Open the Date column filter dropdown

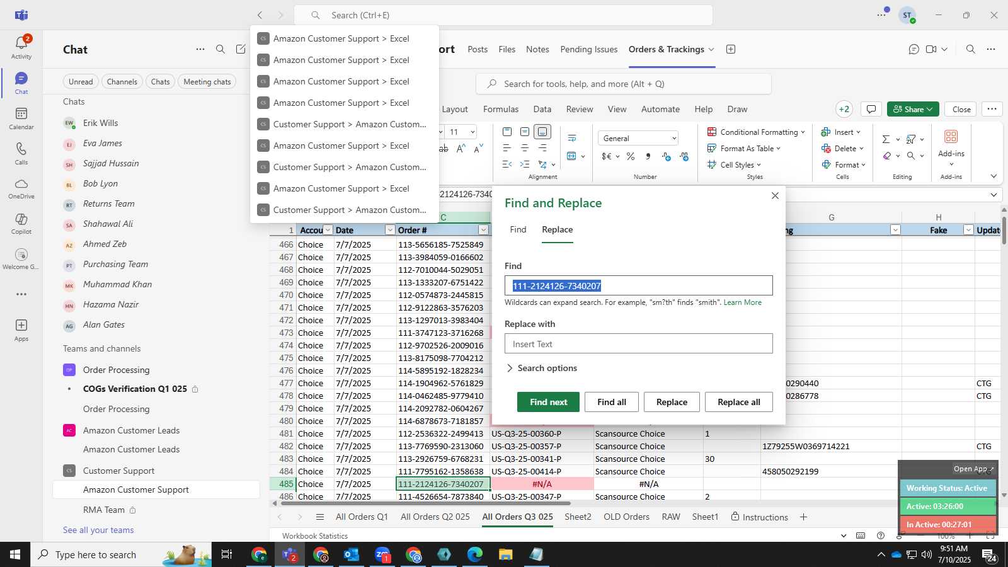click(390, 230)
